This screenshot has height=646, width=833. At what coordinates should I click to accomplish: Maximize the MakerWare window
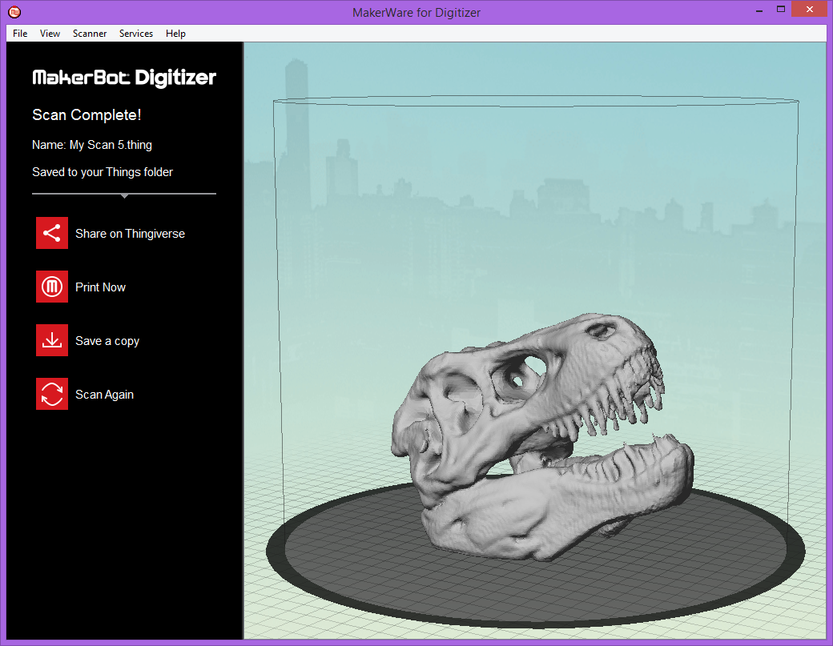click(780, 9)
